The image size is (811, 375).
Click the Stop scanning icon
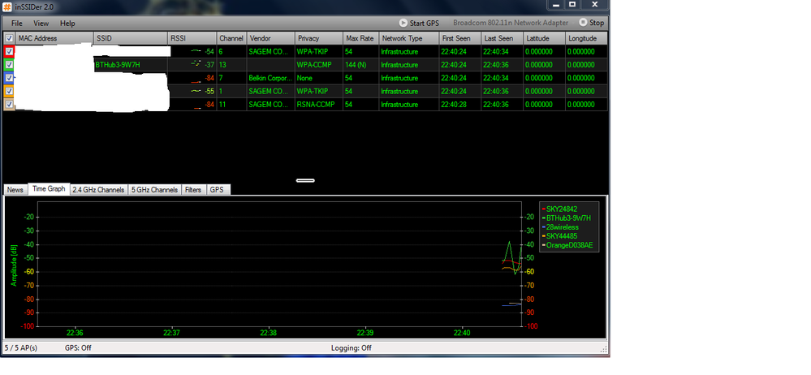tap(583, 24)
